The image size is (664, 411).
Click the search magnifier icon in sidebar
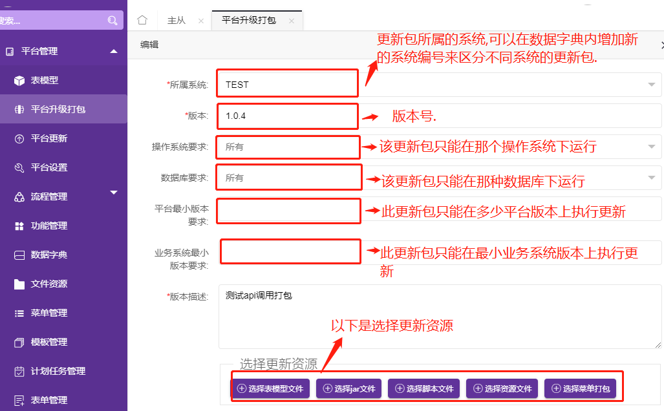[x=112, y=21]
